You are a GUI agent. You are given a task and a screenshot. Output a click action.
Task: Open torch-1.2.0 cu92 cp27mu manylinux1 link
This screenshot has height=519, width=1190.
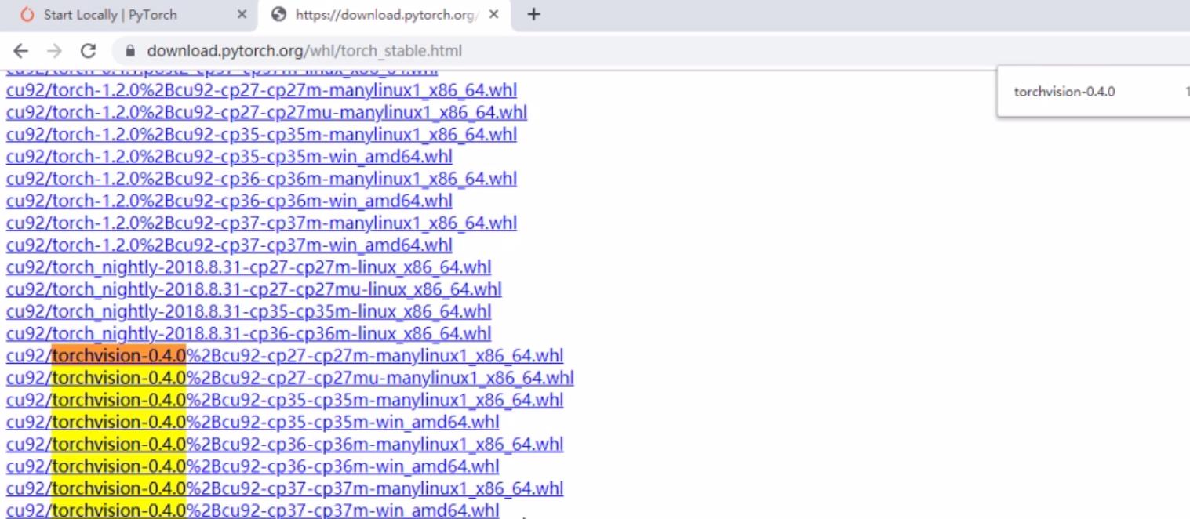pyautogui.click(x=267, y=112)
